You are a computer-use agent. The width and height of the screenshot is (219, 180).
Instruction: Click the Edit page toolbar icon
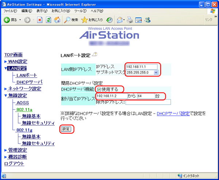point(138,20)
